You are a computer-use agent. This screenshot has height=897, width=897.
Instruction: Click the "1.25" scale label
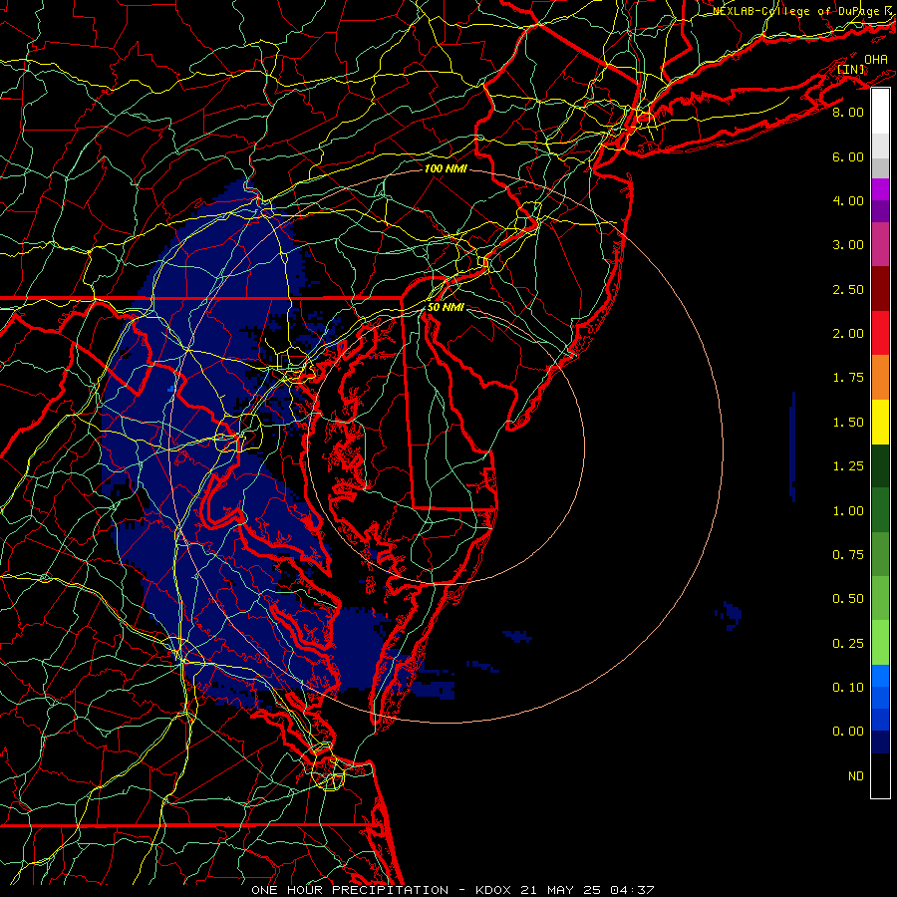coord(848,466)
